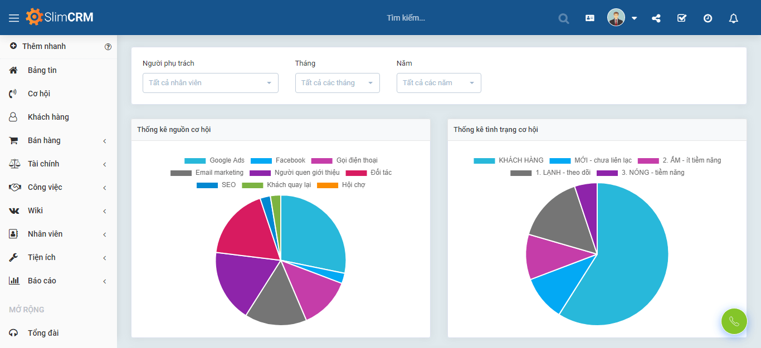Screen dimensions: 761x348
Task: Click the share icon in top bar
Action: point(656,18)
